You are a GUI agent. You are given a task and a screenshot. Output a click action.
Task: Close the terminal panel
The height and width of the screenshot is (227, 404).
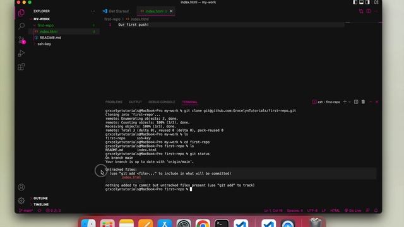pyautogui.click(x=377, y=102)
